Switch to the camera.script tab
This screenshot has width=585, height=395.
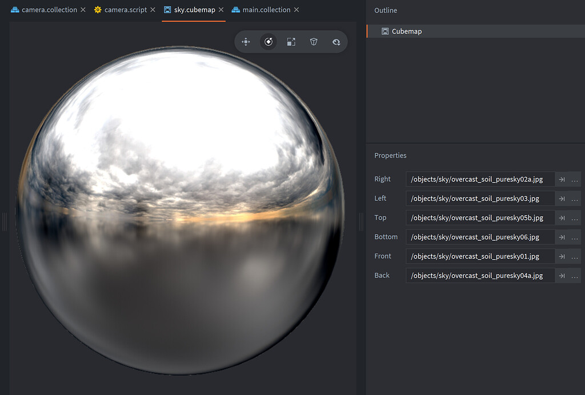pyautogui.click(x=125, y=10)
